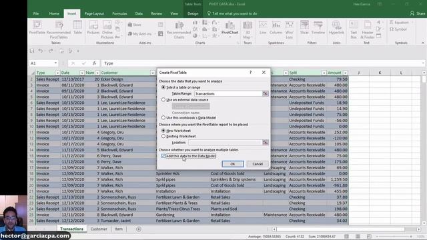The height and width of the screenshot is (240, 427).
Task: Open the Item sheet tab
Action: coord(119,229)
